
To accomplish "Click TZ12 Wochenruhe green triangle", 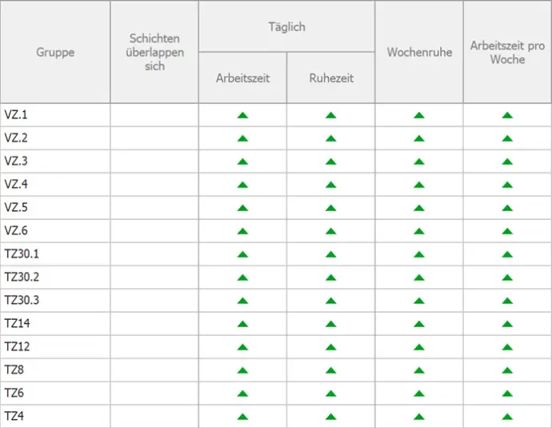I will pyautogui.click(x=418, y=347).
